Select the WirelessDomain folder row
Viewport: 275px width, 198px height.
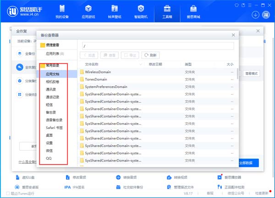(158, 72)
